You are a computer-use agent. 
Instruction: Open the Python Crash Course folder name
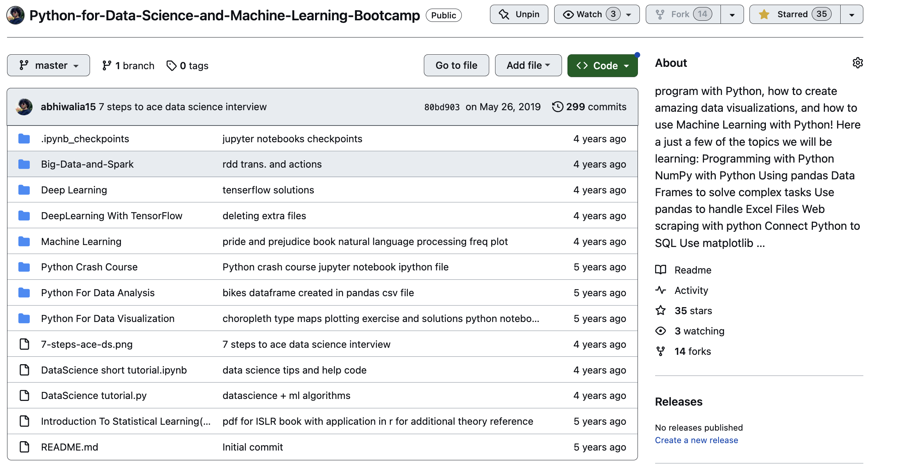click(89, 267)
